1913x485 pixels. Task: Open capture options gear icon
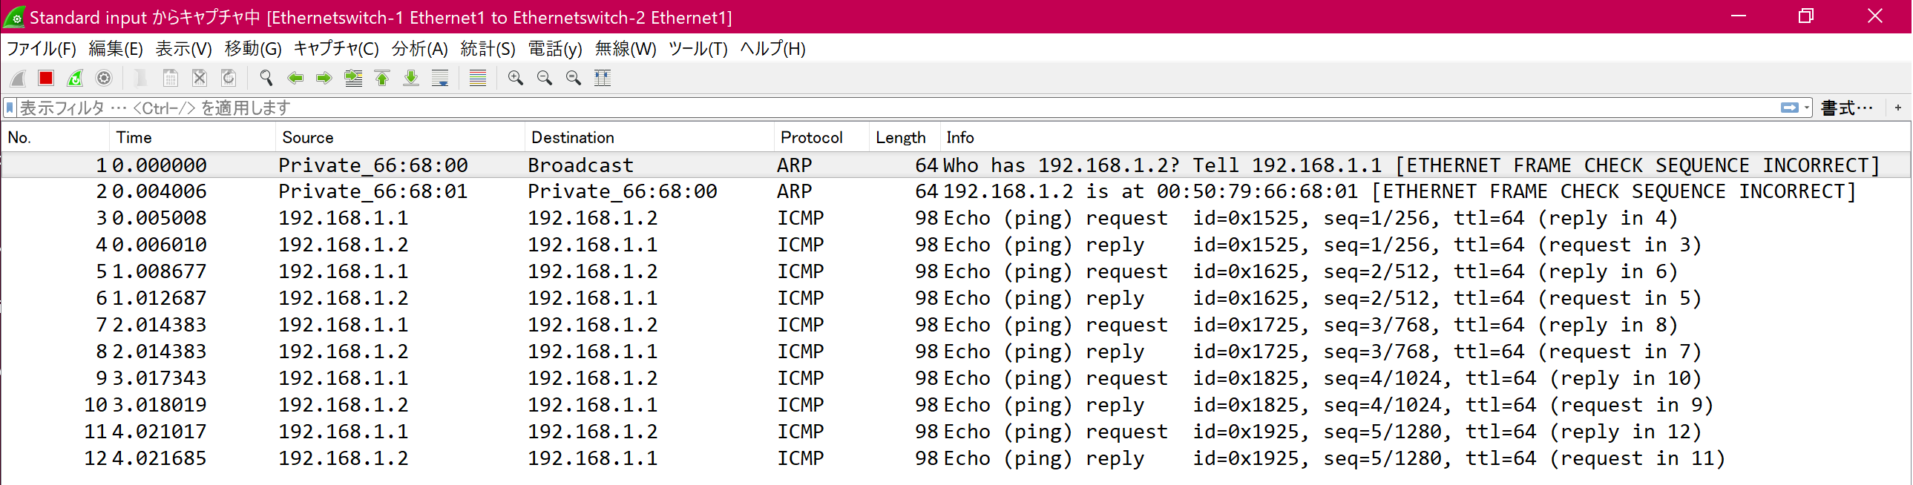(x=104, y=78)
